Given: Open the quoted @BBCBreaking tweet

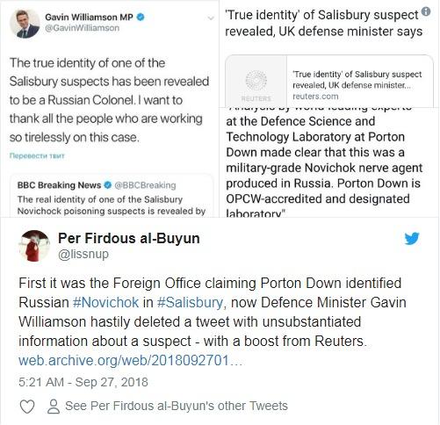Looking at the screenshot, I should pyautogui.click(x=112, y=196).
